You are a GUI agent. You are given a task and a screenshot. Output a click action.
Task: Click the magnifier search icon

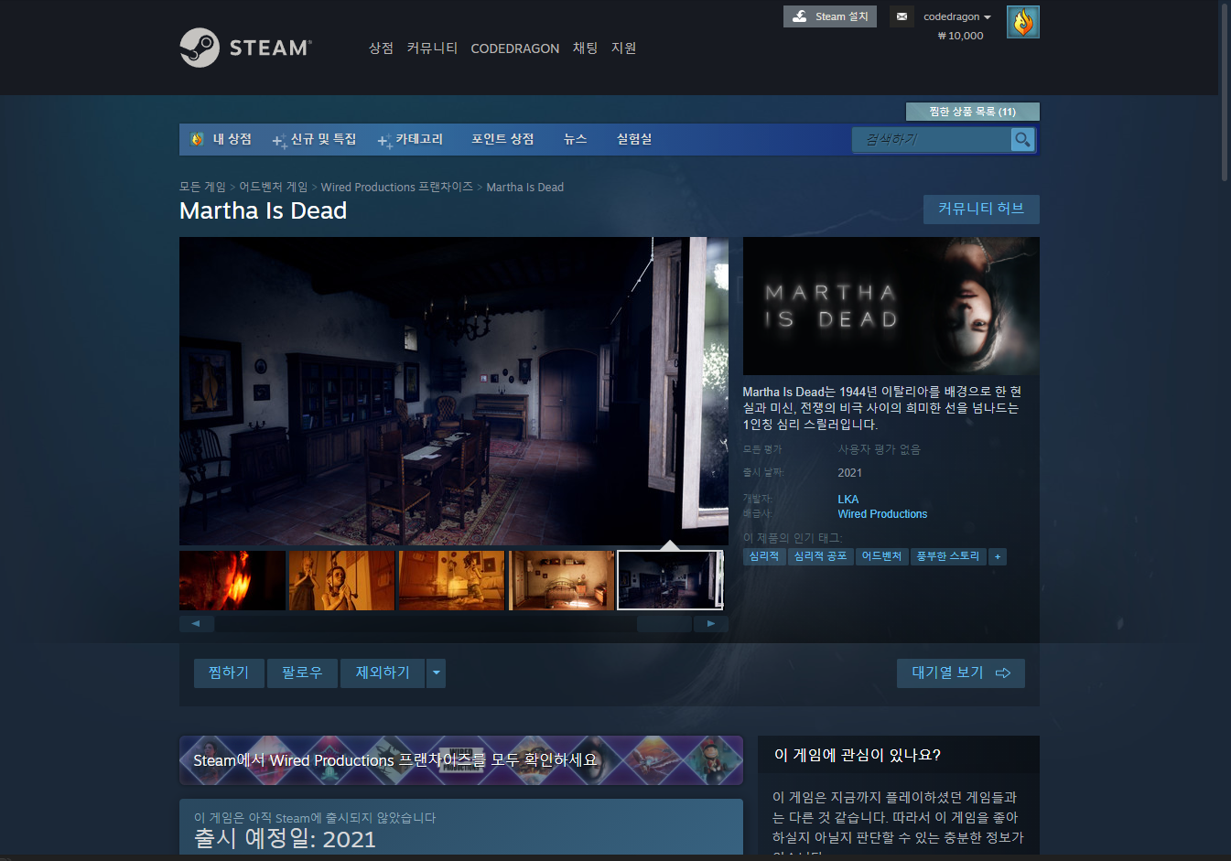[x=1022, y=139]
